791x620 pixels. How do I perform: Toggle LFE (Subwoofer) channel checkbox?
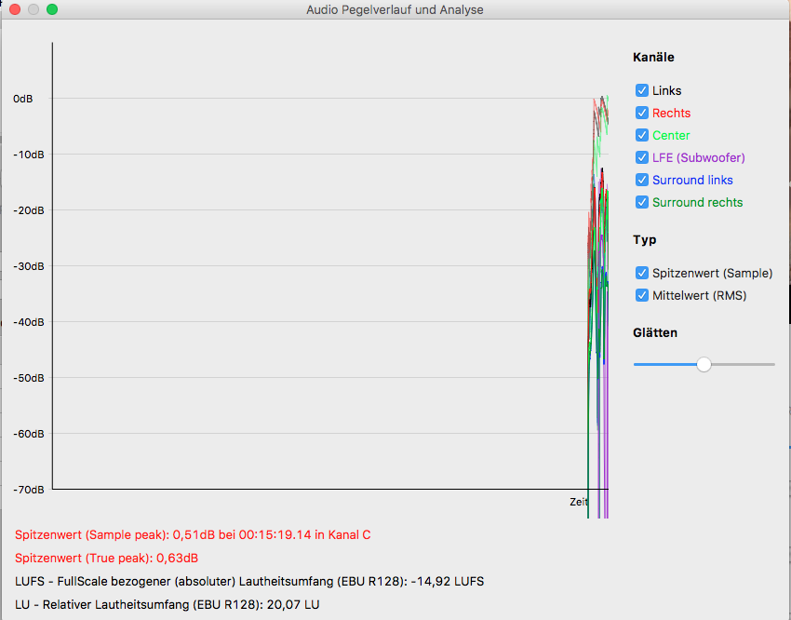click(642, 157)
